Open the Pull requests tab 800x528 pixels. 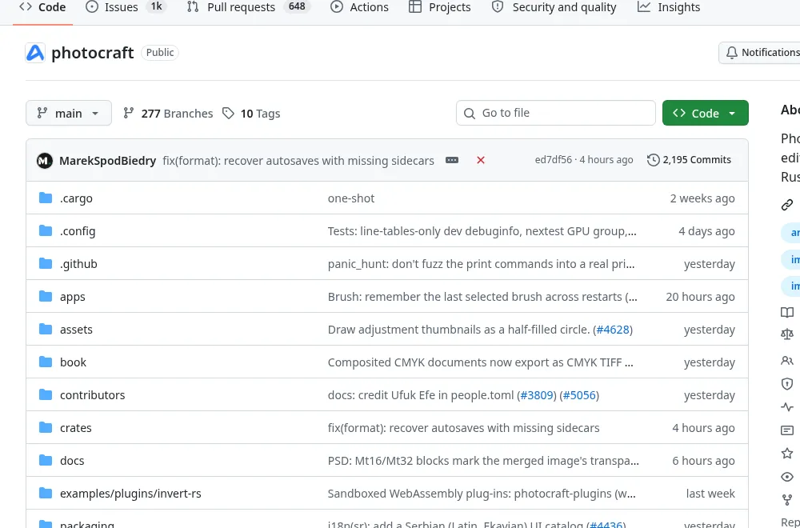[248, 8]
